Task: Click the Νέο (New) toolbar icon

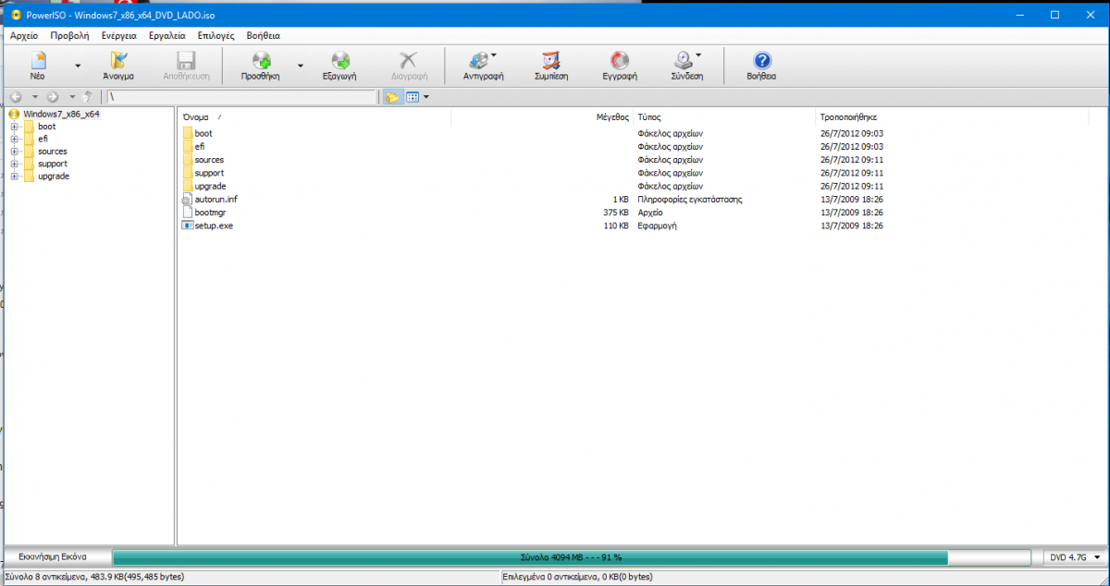Action: tap(38, 61)
